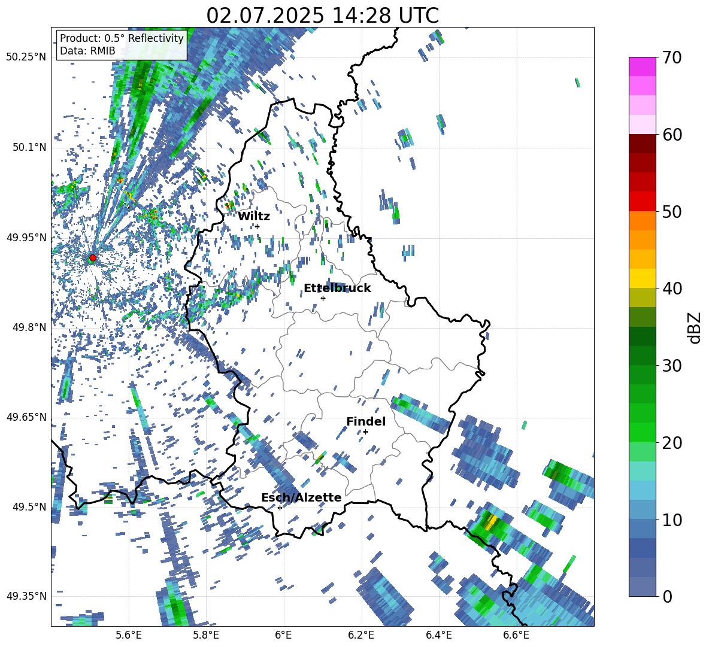Click the 49.5°N latitude label
Image resolution: width=709 pixels, height=647 pixels.
tap(29, 506)
